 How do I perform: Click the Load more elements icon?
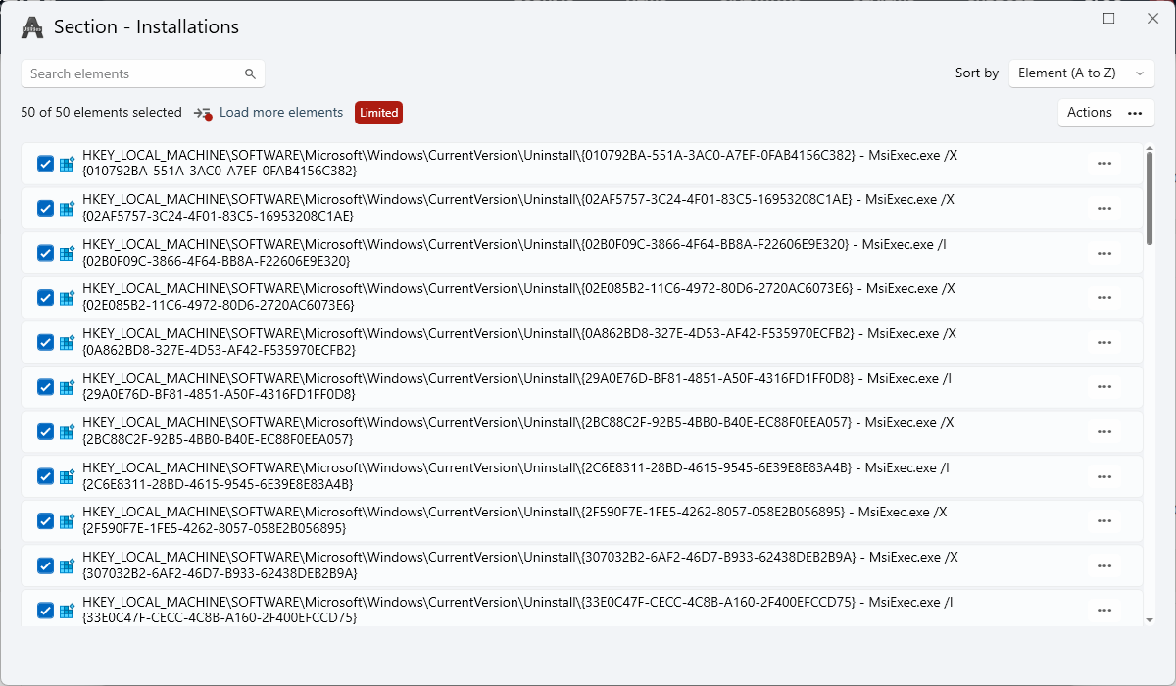203,113
